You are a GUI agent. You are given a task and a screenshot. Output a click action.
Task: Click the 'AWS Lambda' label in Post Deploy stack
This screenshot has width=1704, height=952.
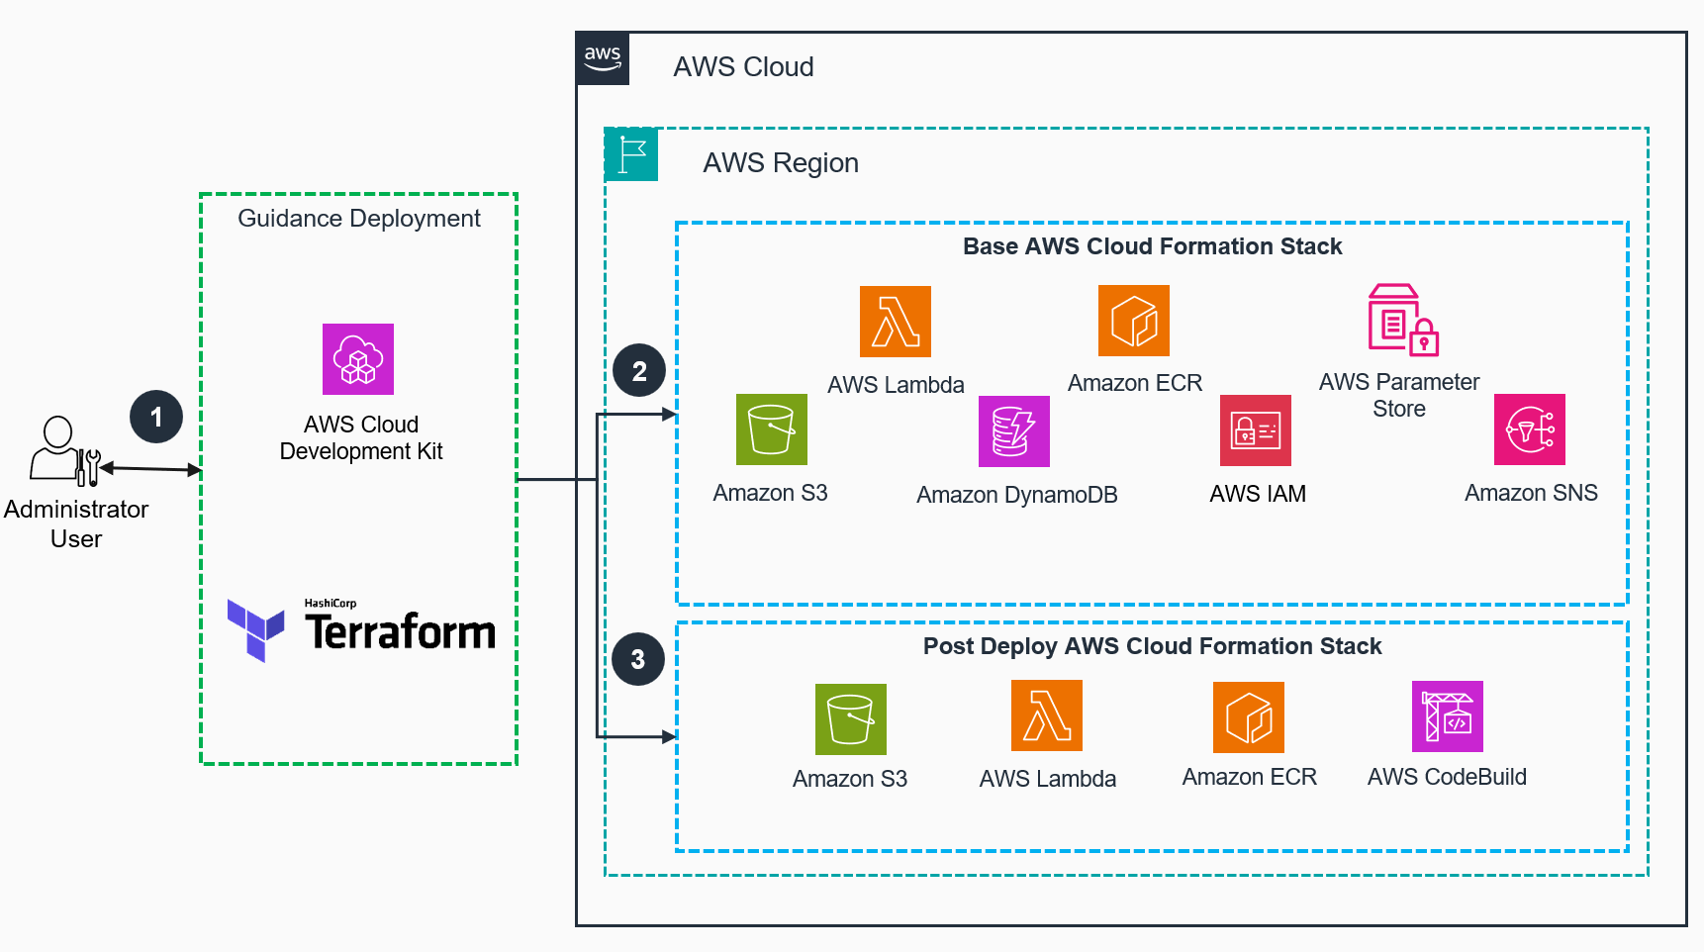[x=1048, y=779]
